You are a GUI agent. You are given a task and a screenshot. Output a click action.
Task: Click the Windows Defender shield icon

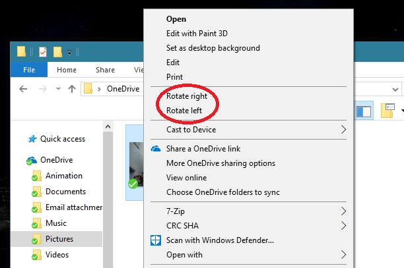click(156, 240)
